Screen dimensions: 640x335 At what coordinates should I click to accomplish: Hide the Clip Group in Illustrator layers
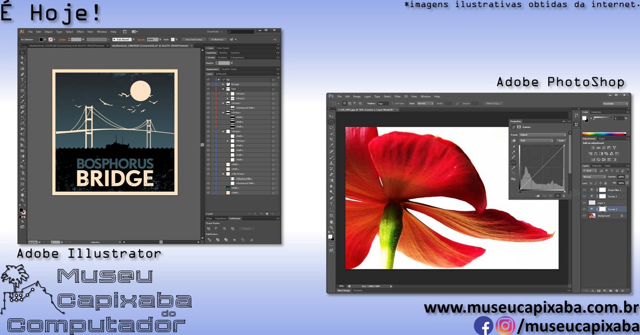208,174
